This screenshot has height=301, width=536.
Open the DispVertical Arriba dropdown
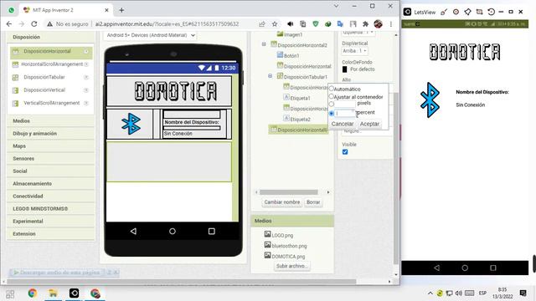[x=354, y=51]
